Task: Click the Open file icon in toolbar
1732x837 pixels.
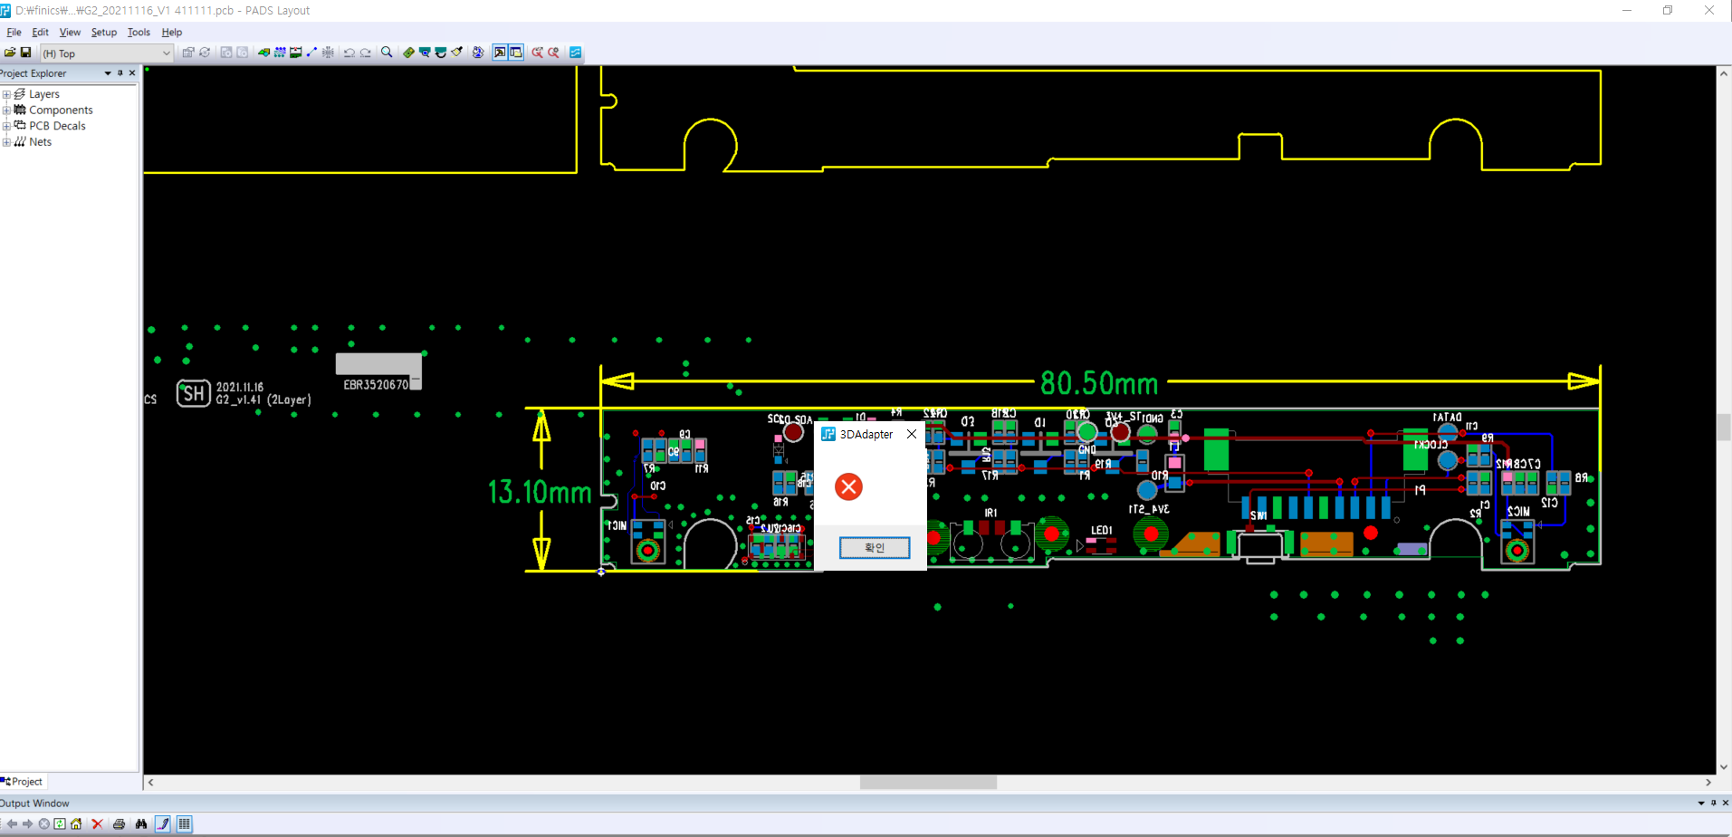Action: point(10,53)
